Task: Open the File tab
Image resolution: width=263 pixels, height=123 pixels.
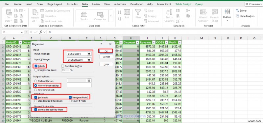Action: (x=7, y=4)
